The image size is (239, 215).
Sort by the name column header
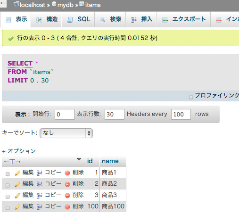coord(110,161)
